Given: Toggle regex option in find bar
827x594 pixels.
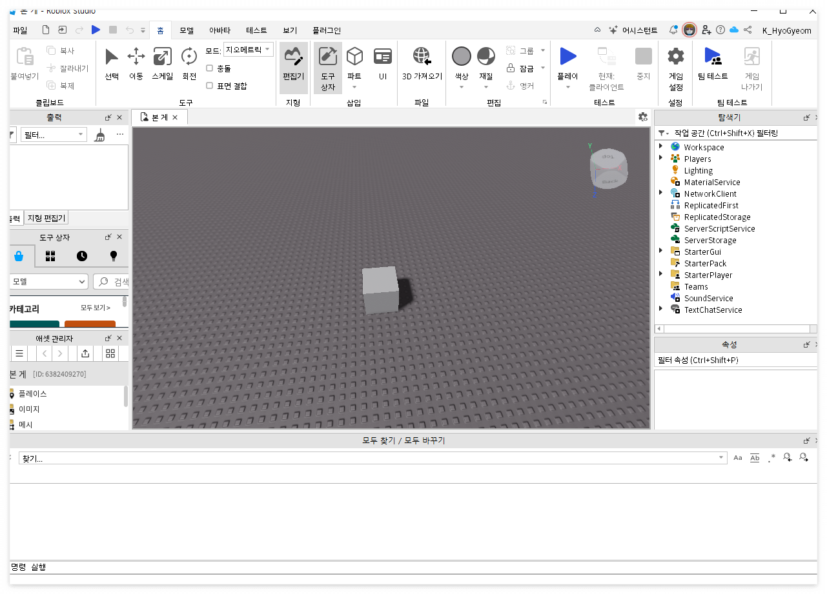Looking at the screenshot, I should point(771,458).
